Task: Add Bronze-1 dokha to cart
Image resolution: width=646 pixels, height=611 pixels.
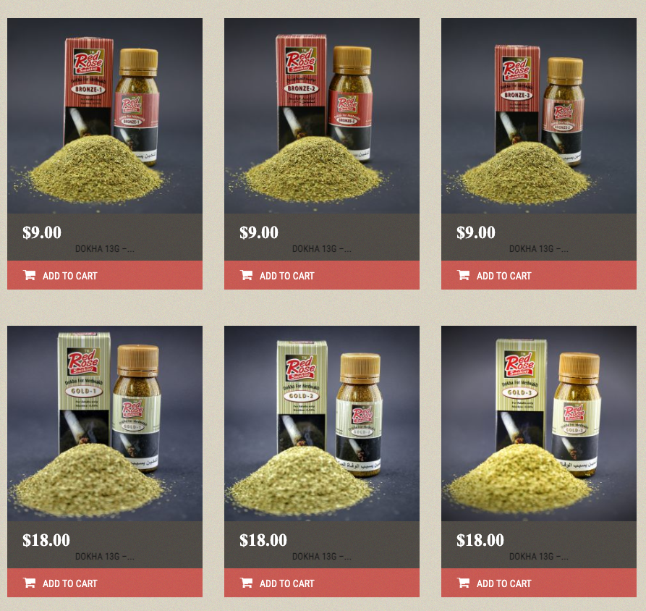Action: tap(105, 275)
